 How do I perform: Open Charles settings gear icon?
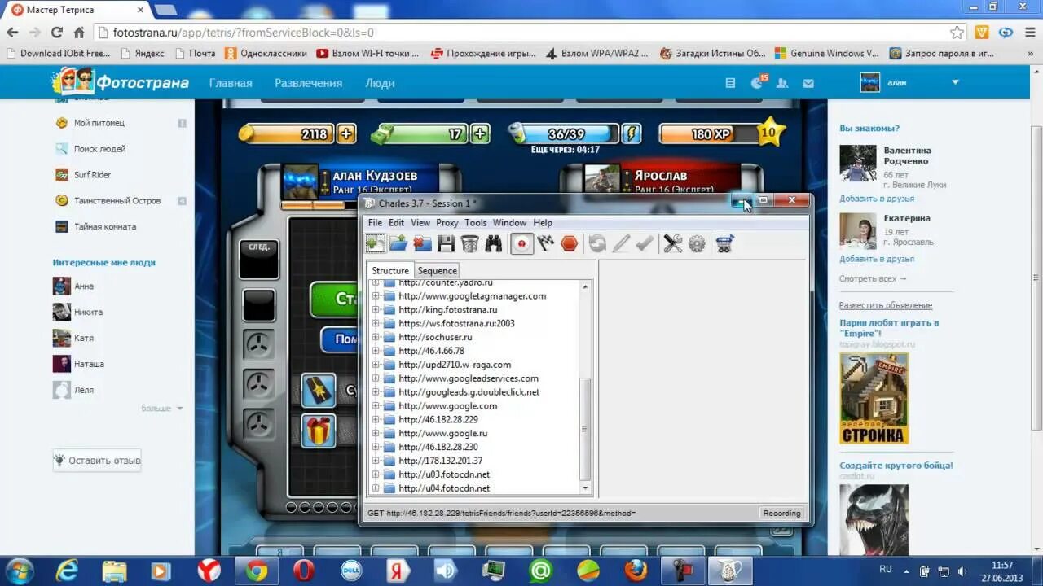pyautogui.click(x=697, y=243)
